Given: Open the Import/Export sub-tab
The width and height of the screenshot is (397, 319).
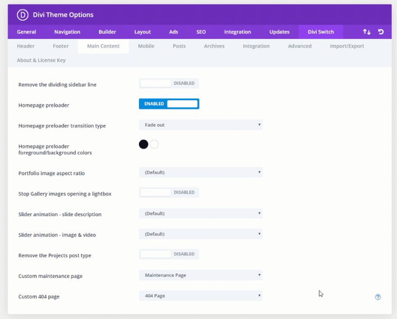Looking at the screenshot, I should [347, 46].
